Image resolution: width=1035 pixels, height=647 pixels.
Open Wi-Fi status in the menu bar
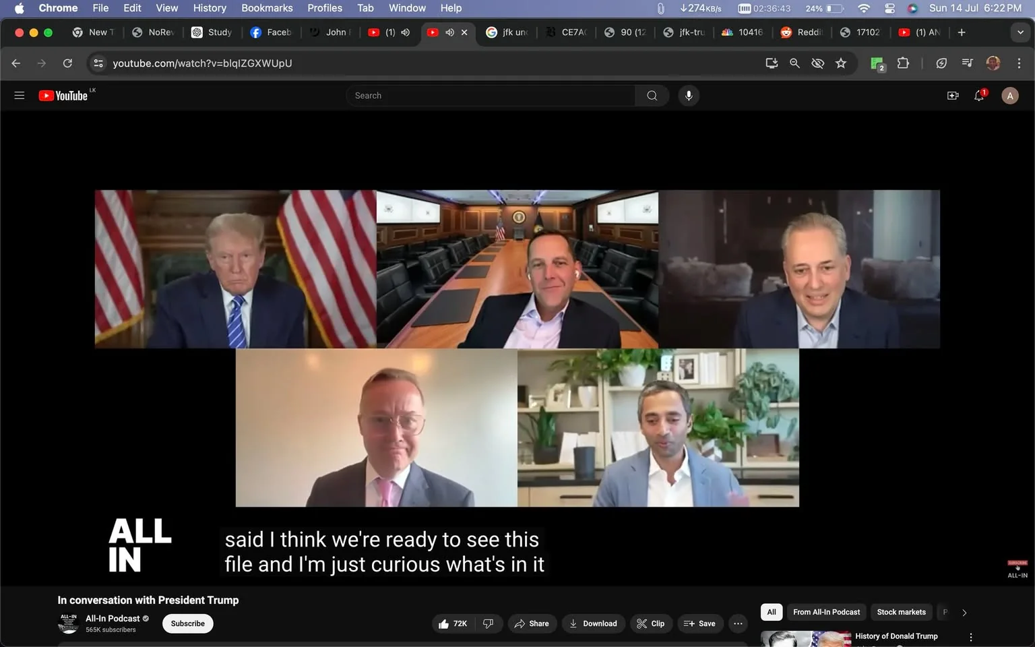[864, 8]
